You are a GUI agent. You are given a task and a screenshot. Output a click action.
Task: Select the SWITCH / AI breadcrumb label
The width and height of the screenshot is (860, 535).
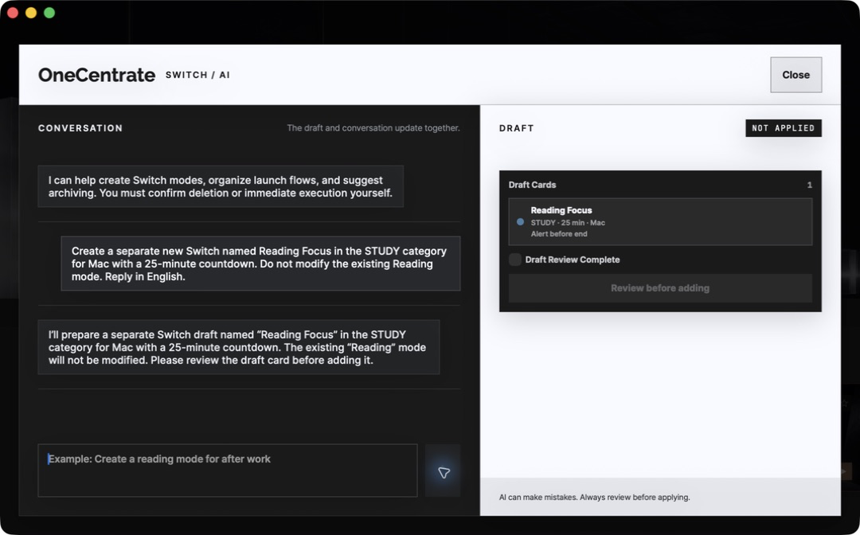click(197, 75)
